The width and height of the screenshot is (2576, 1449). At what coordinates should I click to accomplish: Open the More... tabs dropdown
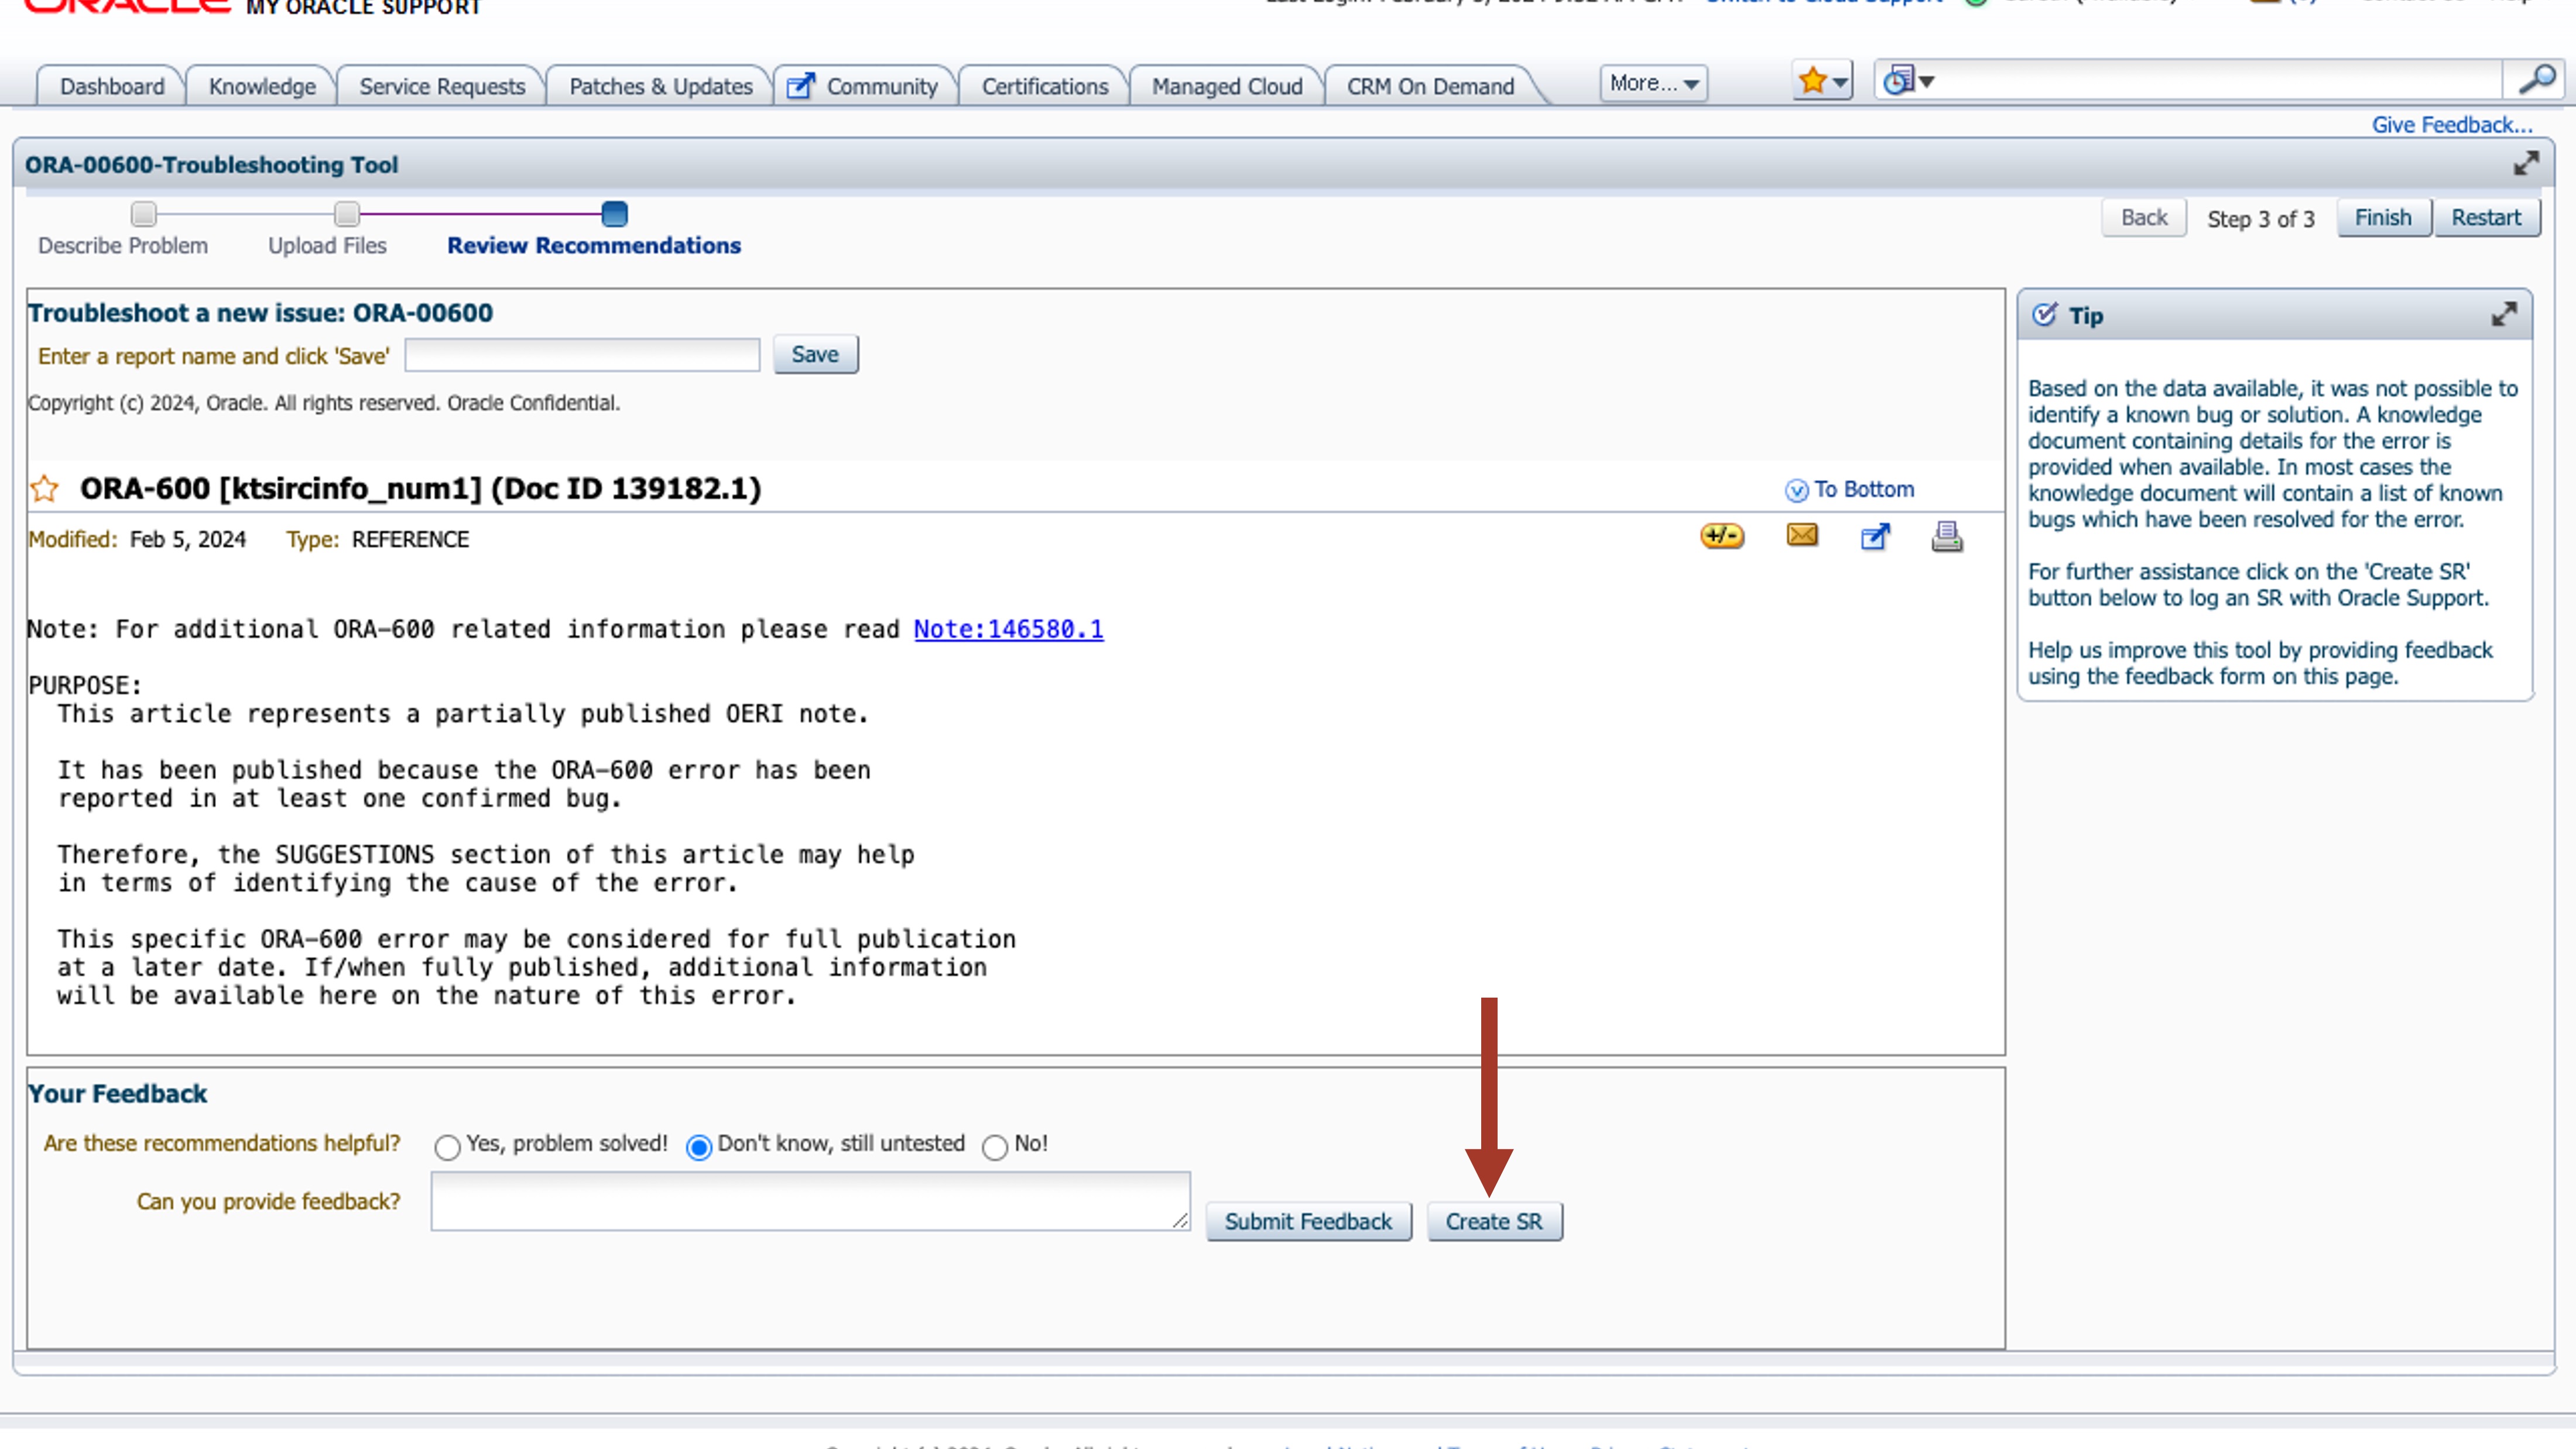tap(1653, 84)
